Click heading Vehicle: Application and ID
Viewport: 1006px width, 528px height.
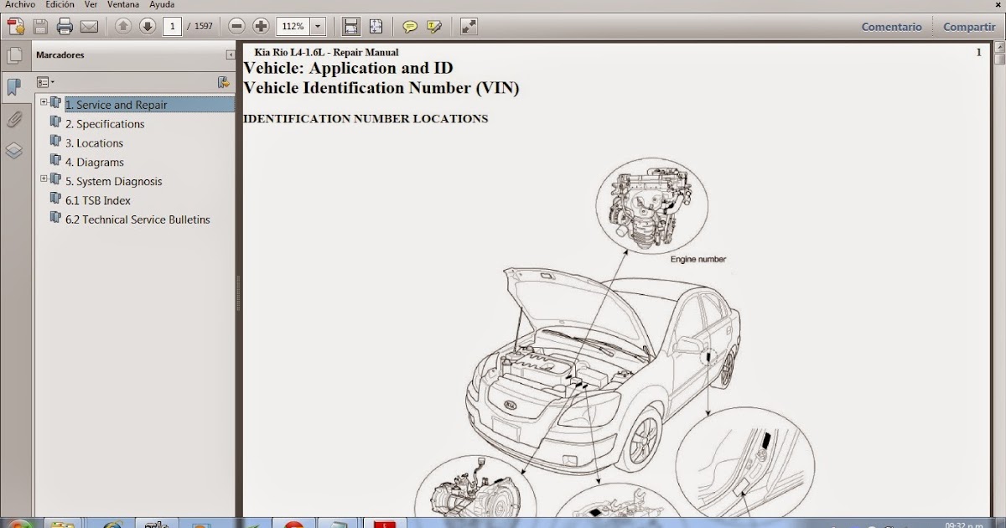(348, 68)
